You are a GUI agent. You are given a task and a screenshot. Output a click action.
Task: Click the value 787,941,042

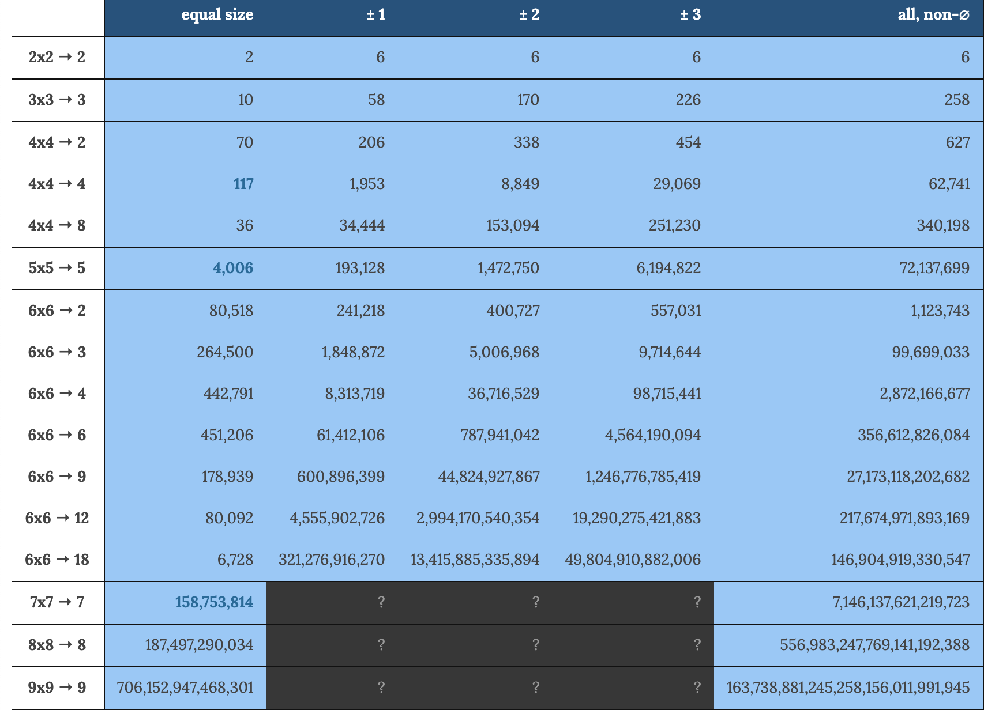500,435
